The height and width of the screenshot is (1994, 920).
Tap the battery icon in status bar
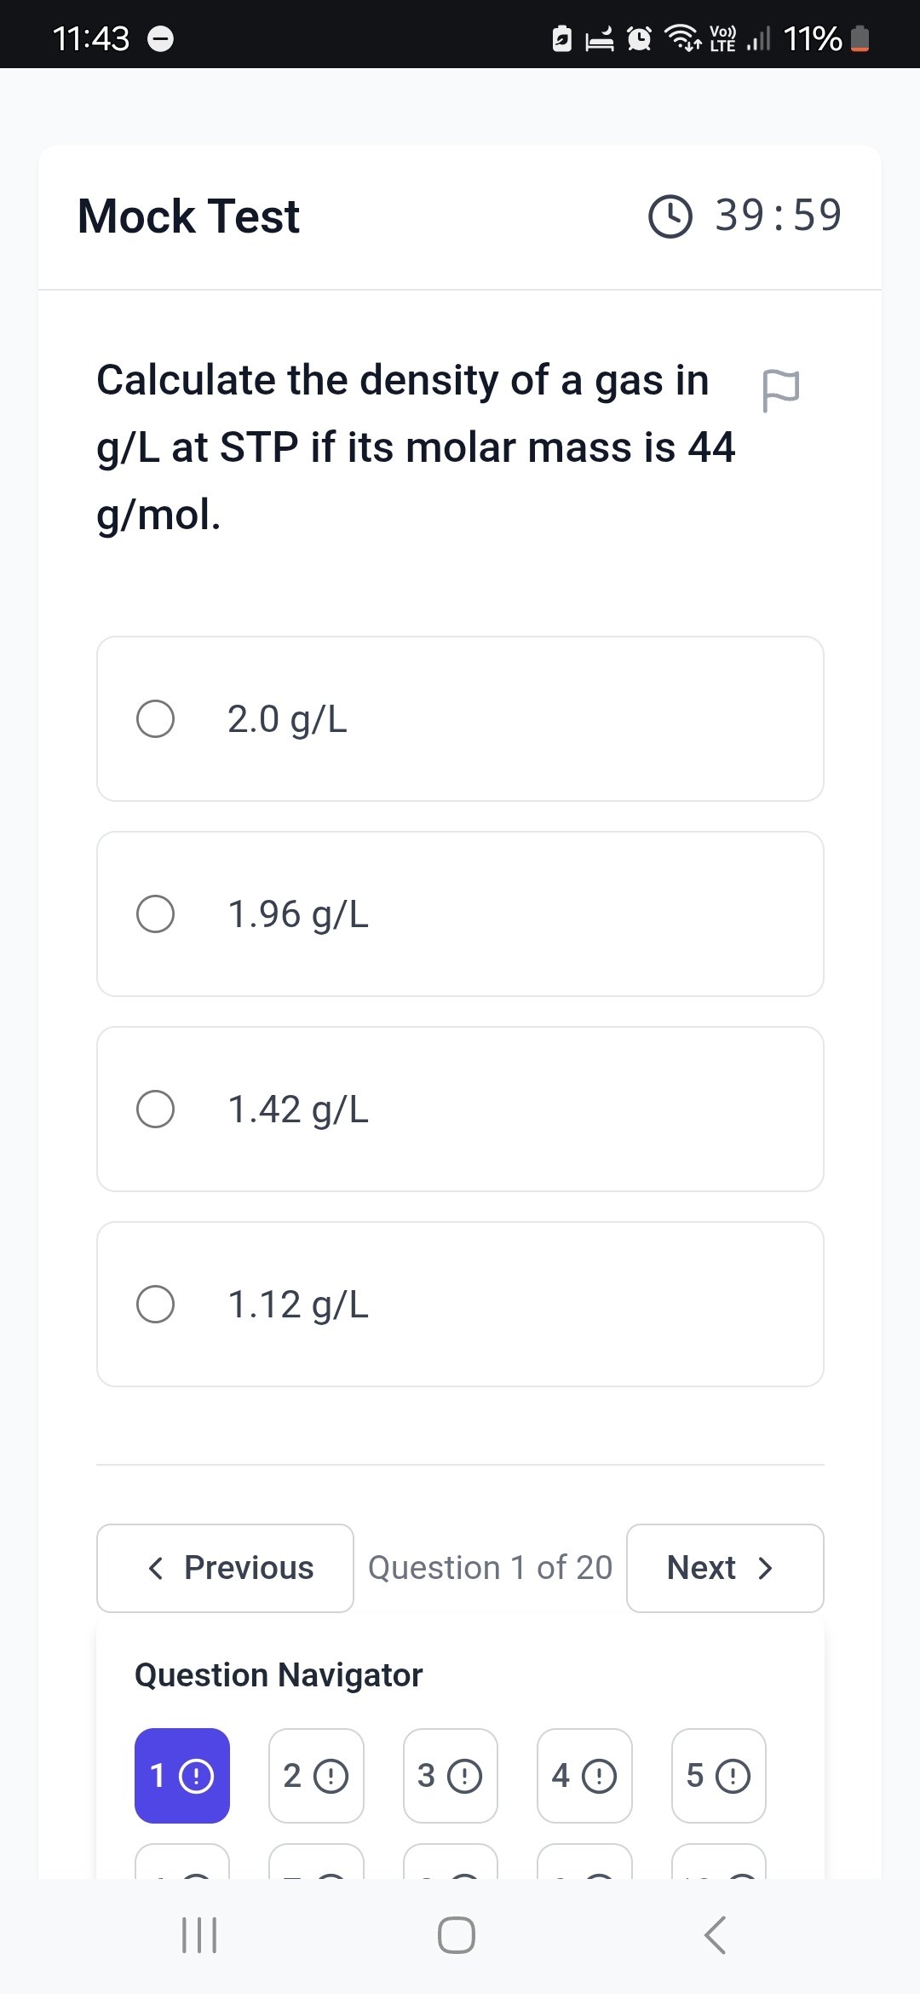click(x=860, y=38)
